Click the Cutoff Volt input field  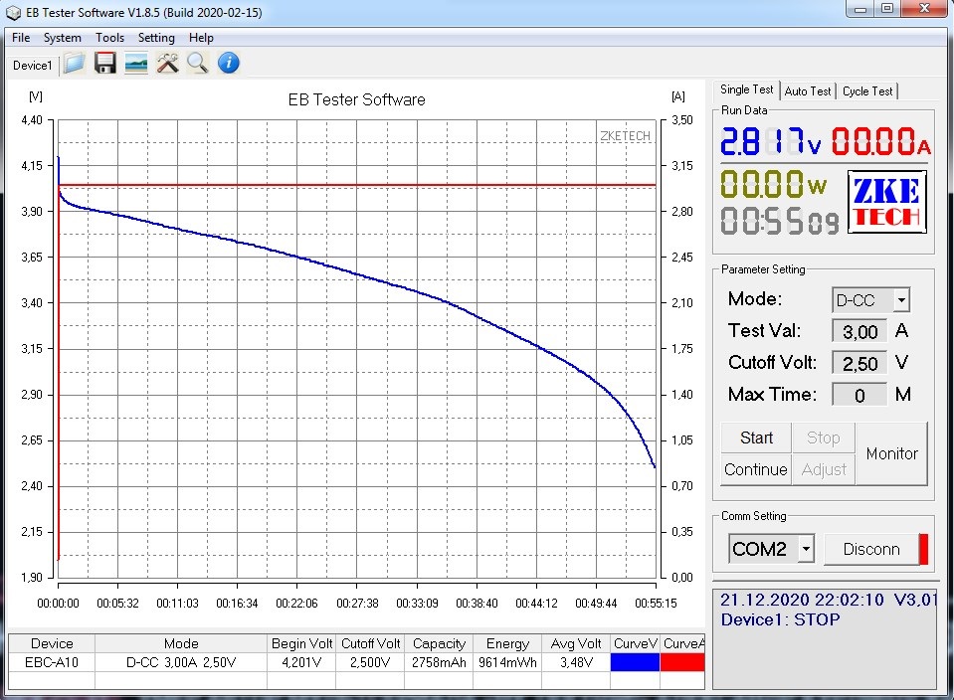(x=859, y=363)
